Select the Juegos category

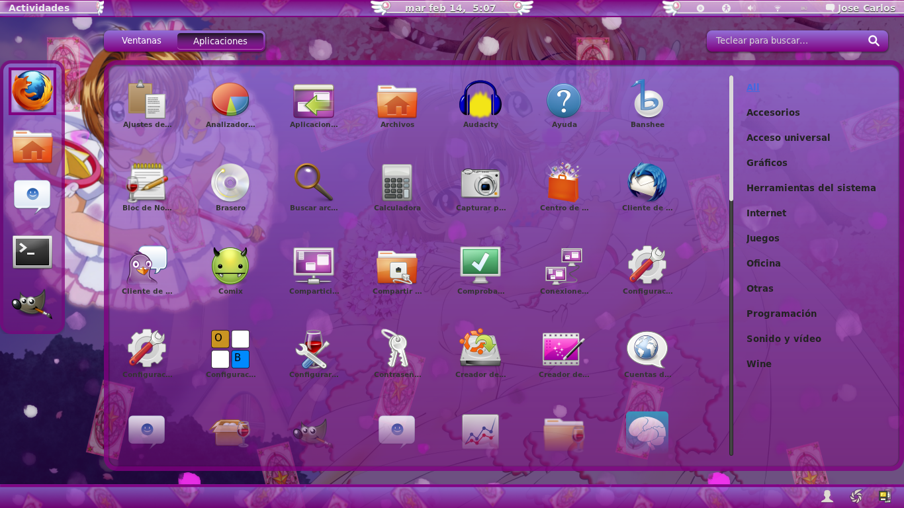coord(763,238)
